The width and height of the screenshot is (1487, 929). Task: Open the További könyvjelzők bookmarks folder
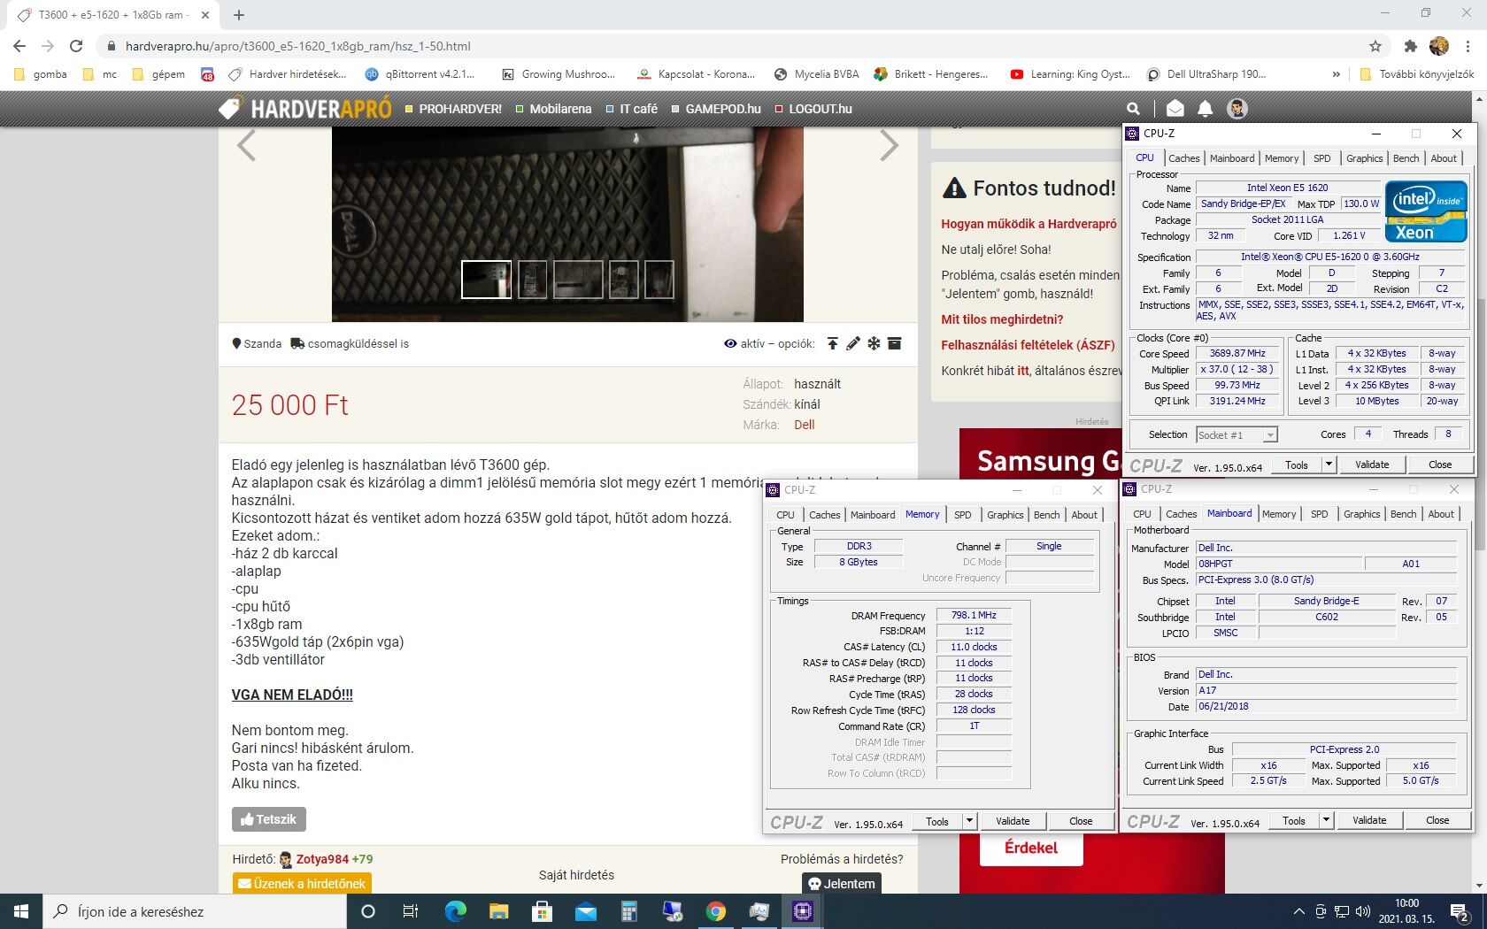click(1416, 74)
